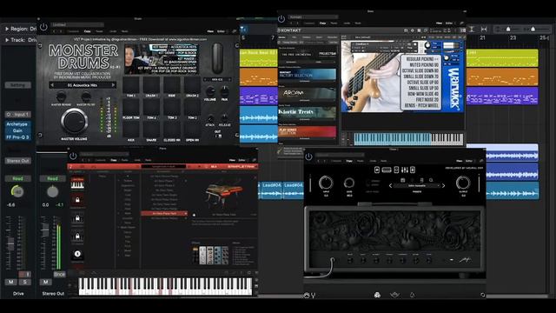Click the Kontakt logo in the header
Image resolution: width=556 pixels, height=313 pixels.
pyautogui.click(x=289, y=30)
